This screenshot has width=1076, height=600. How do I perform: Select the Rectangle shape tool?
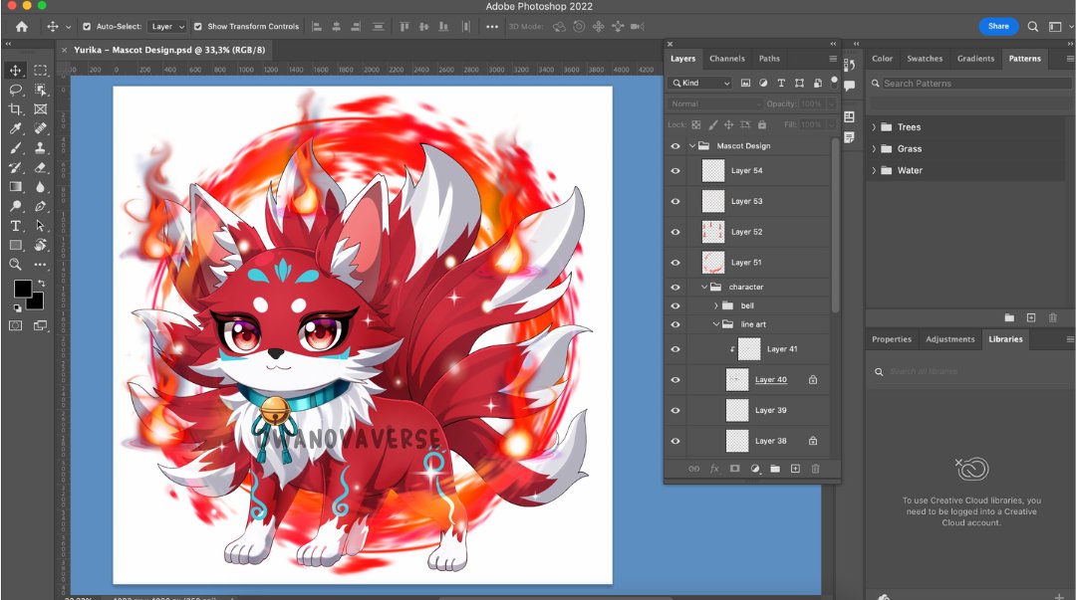tap(15, 245)
